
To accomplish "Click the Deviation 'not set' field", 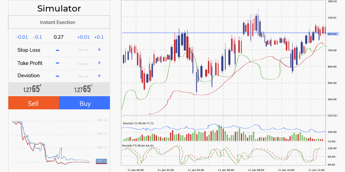I will pyautogui.click(x=83, y=76).
